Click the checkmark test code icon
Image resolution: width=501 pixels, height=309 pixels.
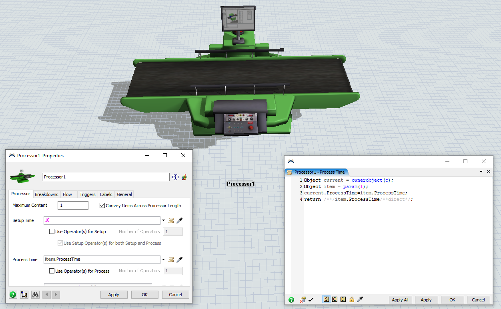coord(311,299)
